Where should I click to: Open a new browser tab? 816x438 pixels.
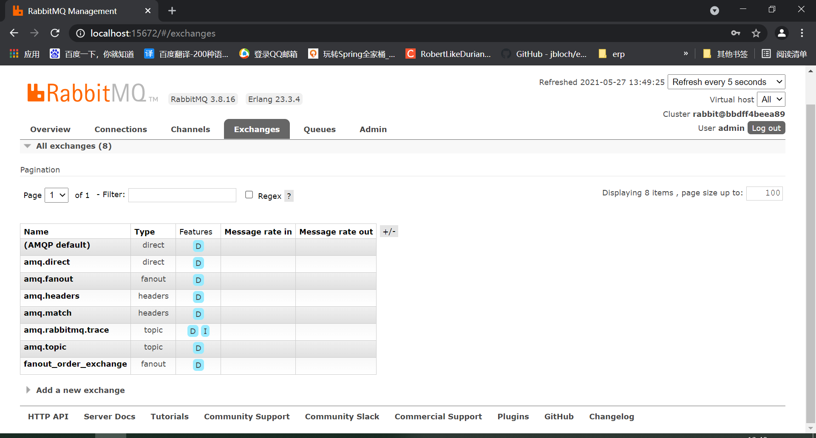click(x=172, y=11)
